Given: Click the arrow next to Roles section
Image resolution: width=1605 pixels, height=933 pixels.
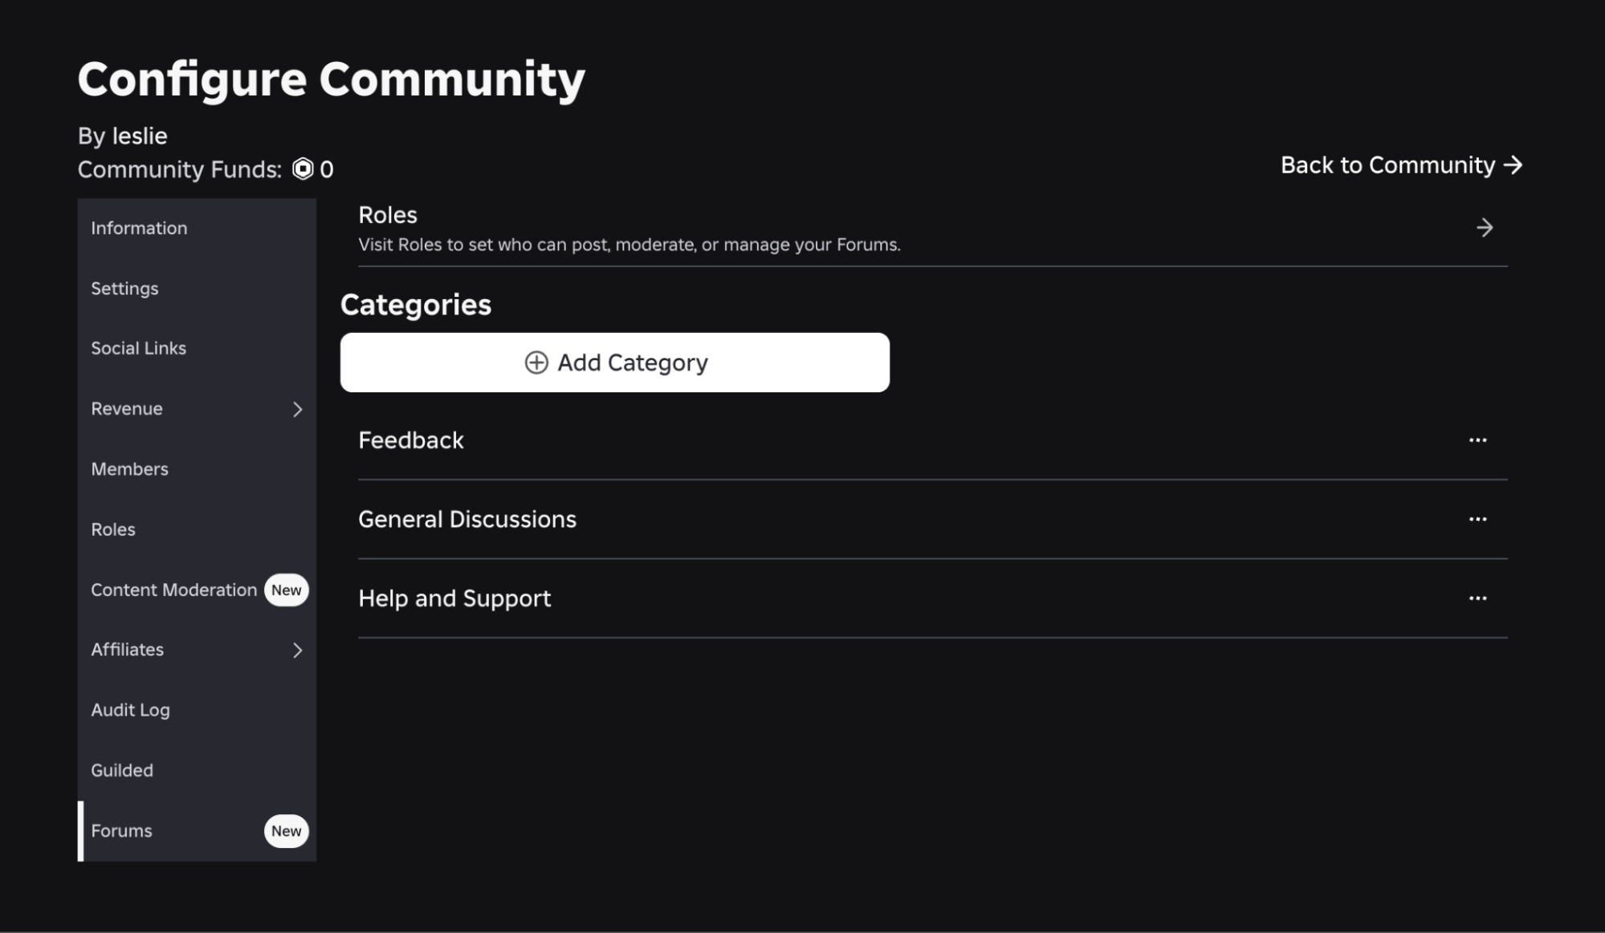Looking at the screenshot, I should (x=1485, y=228).
